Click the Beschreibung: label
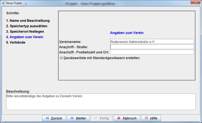Screen dimensions: 202x123 18,91
